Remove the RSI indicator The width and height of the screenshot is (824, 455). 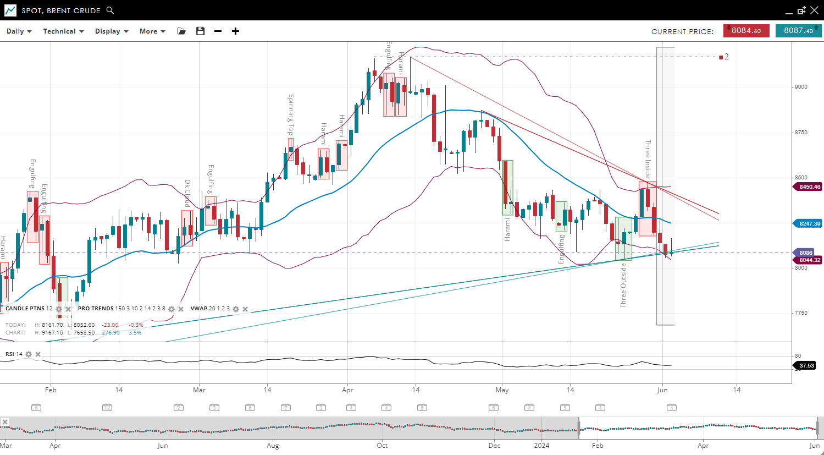38,354
